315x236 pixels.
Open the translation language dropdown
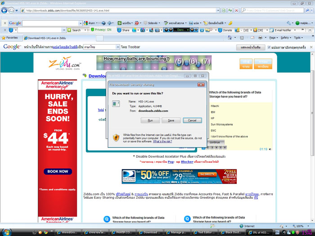(x=118, y=47)
